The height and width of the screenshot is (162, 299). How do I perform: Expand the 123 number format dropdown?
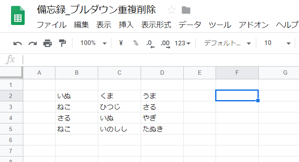tap(183, 43)
